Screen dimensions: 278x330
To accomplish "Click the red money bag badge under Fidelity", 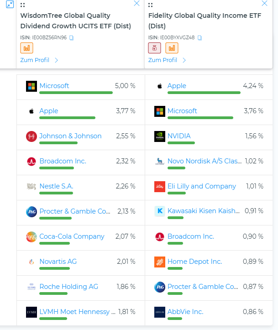I will [x=154, y=48].
